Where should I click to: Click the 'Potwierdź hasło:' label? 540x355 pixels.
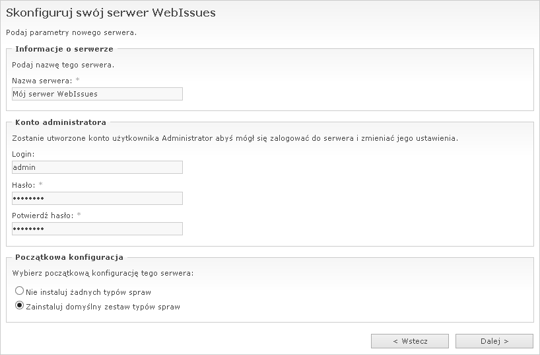pos(42,215)
